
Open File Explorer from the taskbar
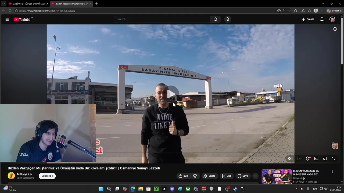pos(141,189)
